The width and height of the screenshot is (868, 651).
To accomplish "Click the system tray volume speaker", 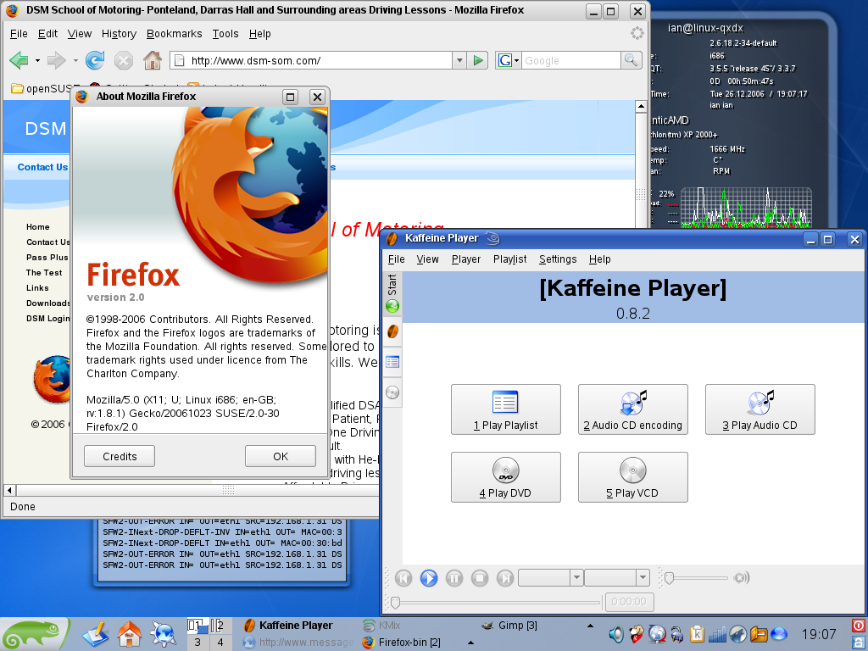I will (x=615, y=634).
